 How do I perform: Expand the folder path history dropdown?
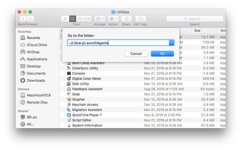pyautogui.click(x=172, y=43)
